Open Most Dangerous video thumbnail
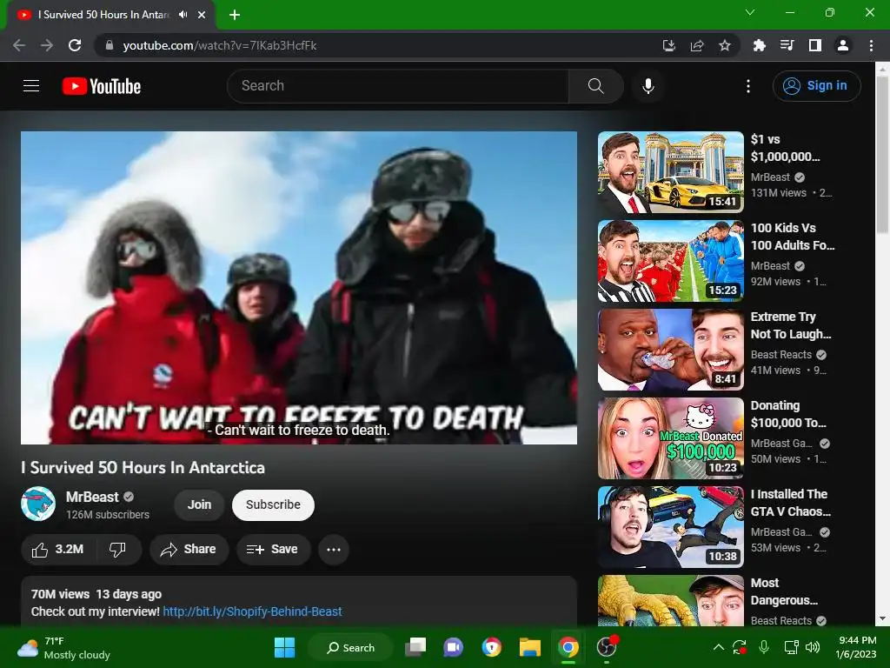 tap(670, 600)
